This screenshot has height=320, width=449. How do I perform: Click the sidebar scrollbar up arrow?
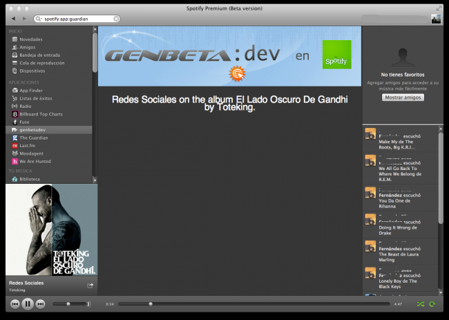click(95, 29)
